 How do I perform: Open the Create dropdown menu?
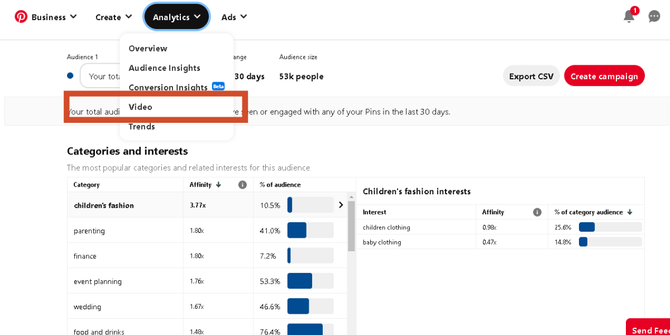(x=113, y=17)
